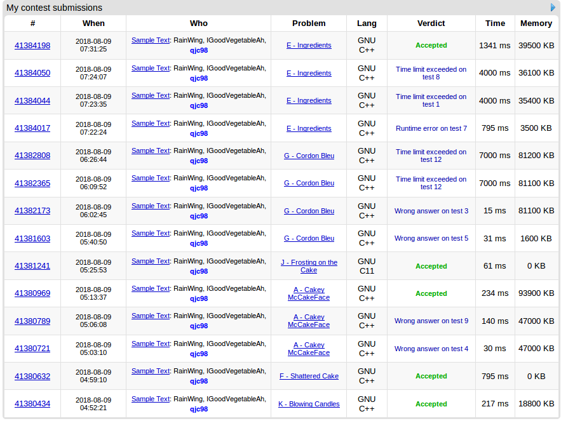The image size is (561, 421).
Task: Click the blue arrow icon beside the table title
Action: point(553,8)
